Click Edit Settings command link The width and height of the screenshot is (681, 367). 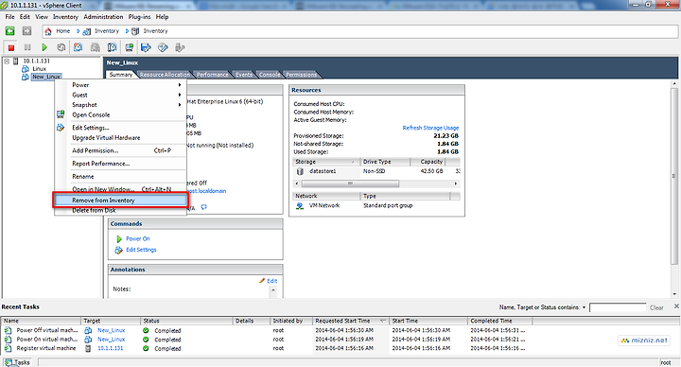coord(141,250)
